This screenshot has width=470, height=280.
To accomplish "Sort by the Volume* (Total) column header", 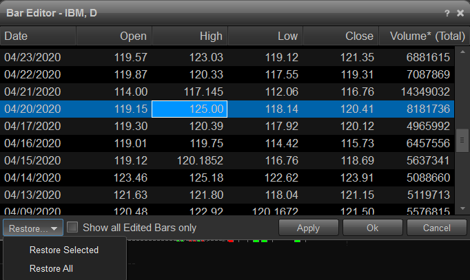I will tap(425, 36).
